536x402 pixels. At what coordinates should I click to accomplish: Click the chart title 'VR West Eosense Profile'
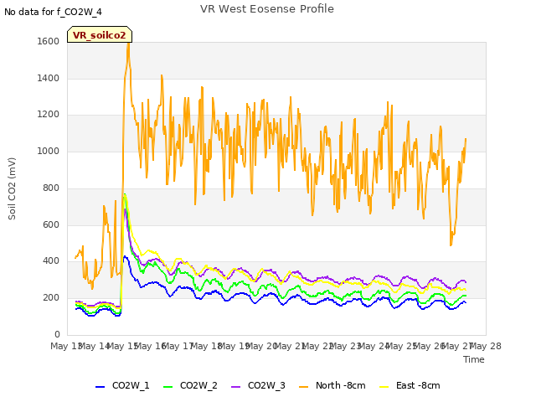(267, 9)
